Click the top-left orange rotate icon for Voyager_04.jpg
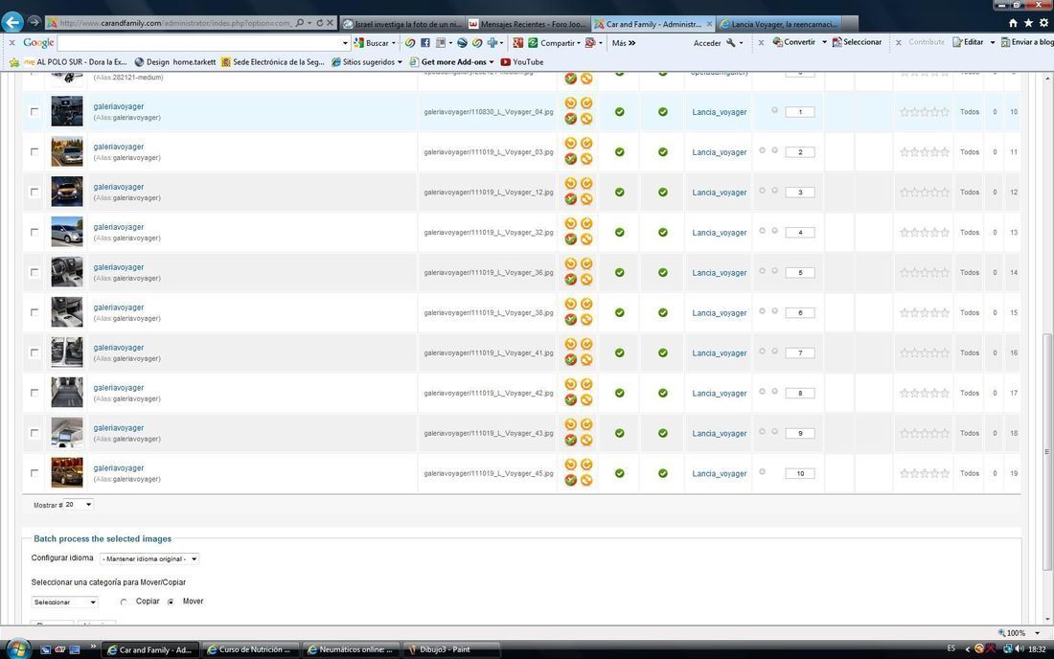This screenshot has width=1054, height=659. tap(570, 103)
